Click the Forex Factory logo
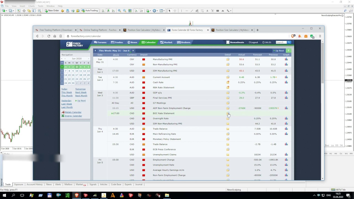354x199 pixels. pyautogui.click(x=75, y=44)
